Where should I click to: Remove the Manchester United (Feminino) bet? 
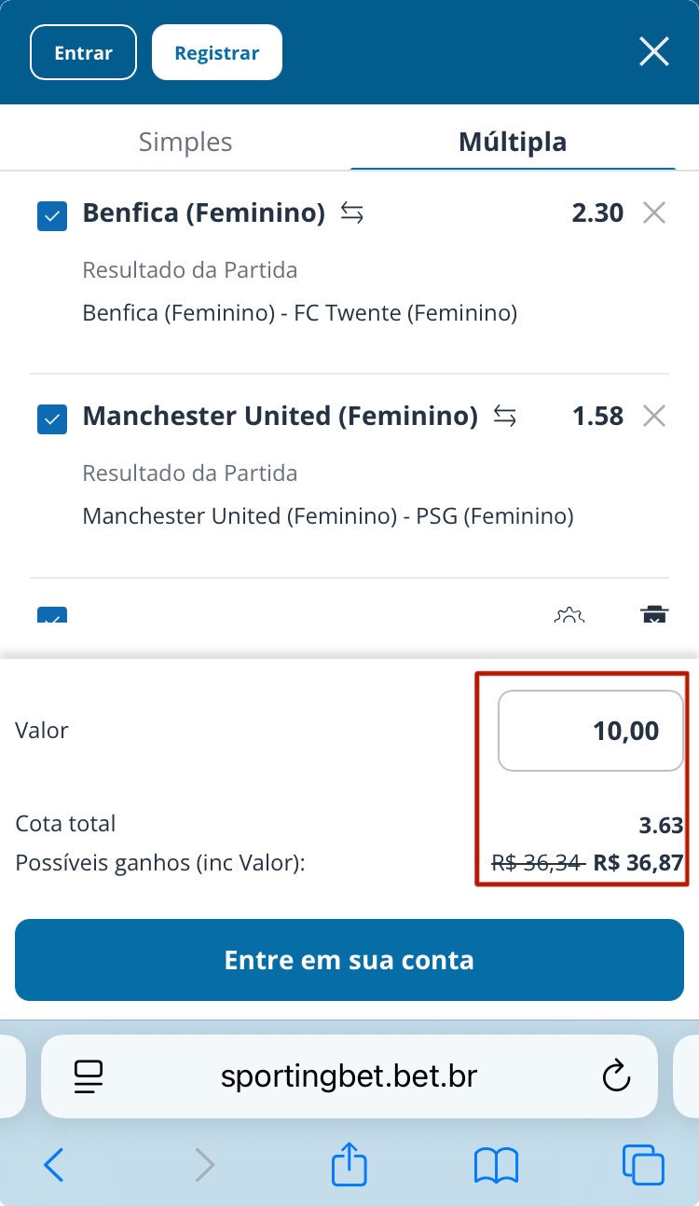click(x=654, y=416)
